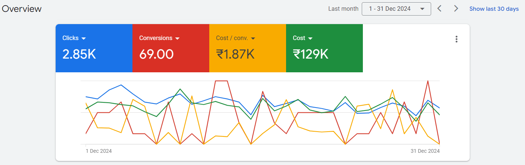Image resolution: width=525 pixels, height=165 pixels.
Task: Go to the next date period
Action: [x=456, y=9]
